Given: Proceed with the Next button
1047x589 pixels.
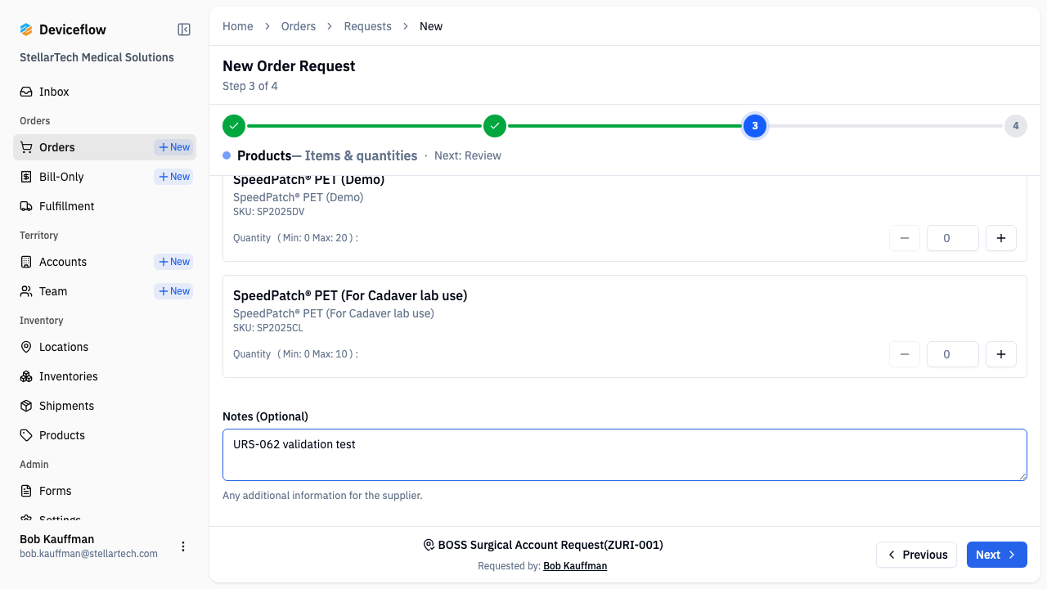Looking at the screenshot, I should [x=997, y=555].
